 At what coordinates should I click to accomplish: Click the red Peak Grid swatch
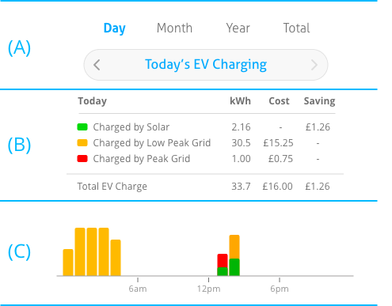(x=82, y=158)
